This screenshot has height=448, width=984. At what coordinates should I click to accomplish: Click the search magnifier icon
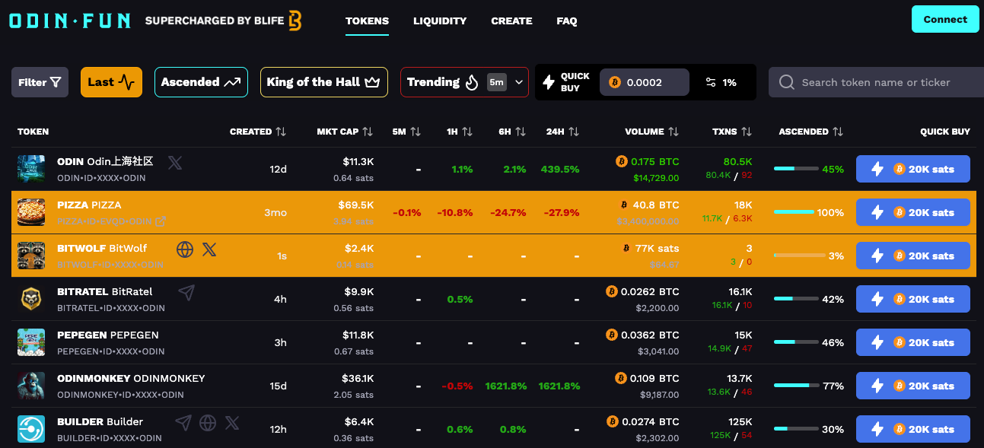pyautogui.click(x=787, y=82)
